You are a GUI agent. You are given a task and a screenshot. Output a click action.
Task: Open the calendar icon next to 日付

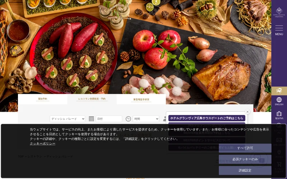click(91, 119)
